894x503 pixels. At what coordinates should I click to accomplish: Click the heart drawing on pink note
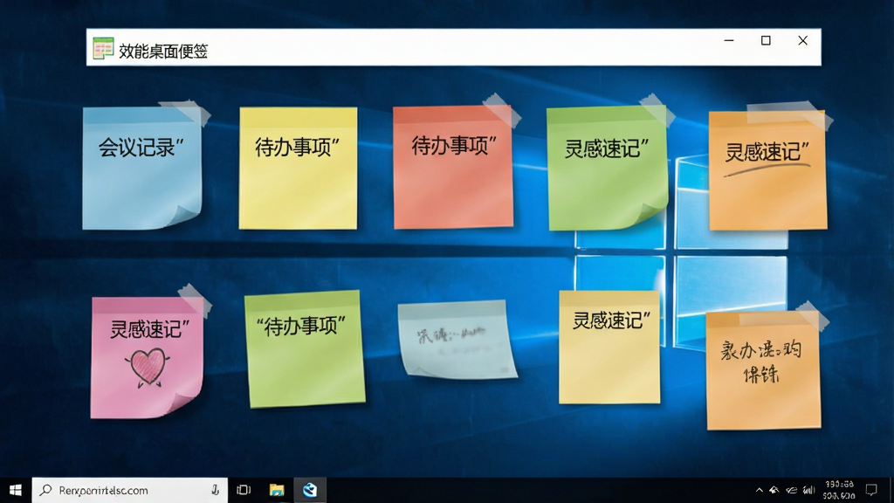click(x=148, y=367)
